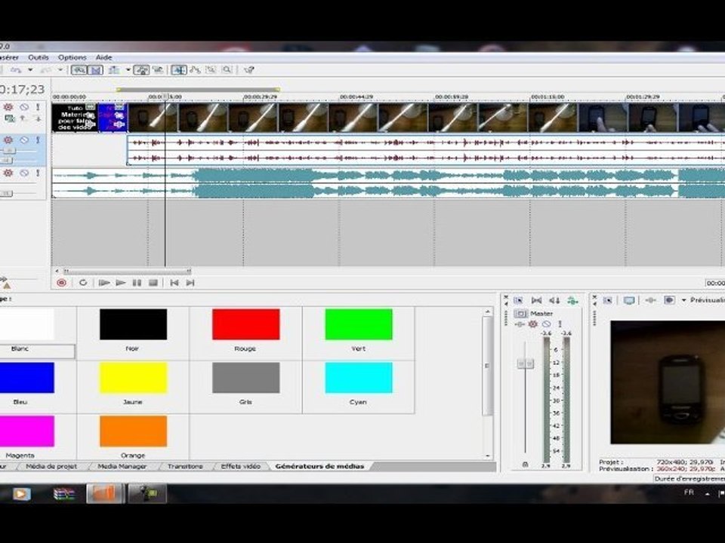Toggle loop playback in the transport bar
725x543 pixels.
tap(83, 283)
